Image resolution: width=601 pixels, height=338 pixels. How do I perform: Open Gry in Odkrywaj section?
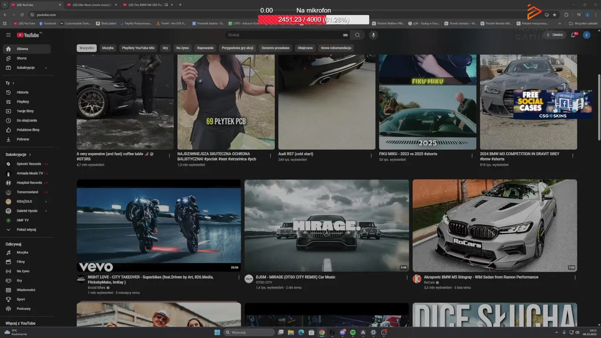[x=26, y=281]
